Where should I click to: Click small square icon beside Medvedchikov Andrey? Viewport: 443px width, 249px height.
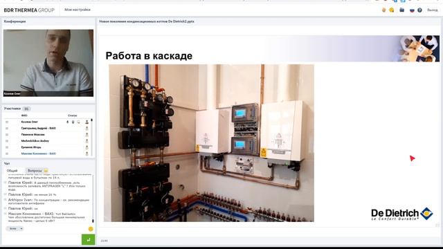click(7, 141)
